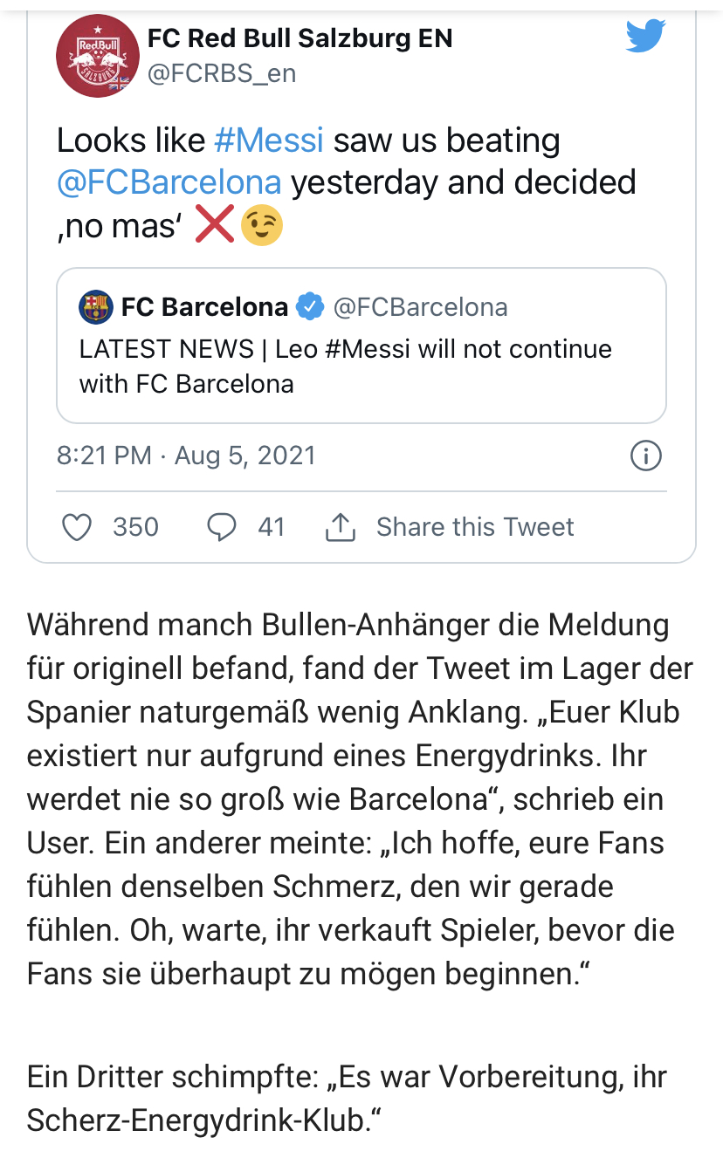Viewport: 723px width, 1151px height.
Task: Tap the blue verified badge
Action: pos(309,307)
